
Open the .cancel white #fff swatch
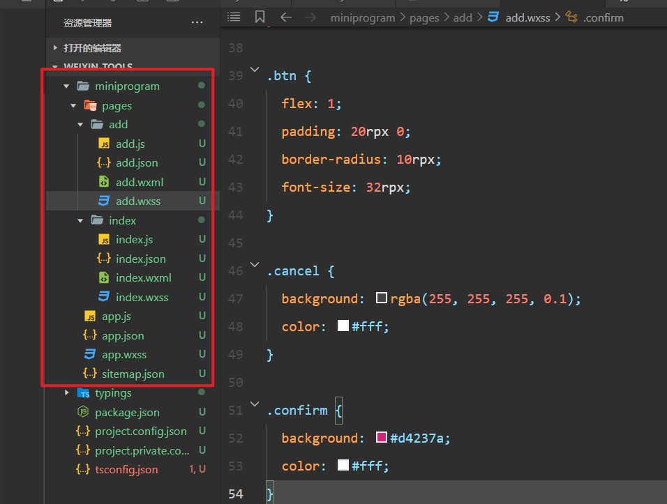tap(343, 326)
